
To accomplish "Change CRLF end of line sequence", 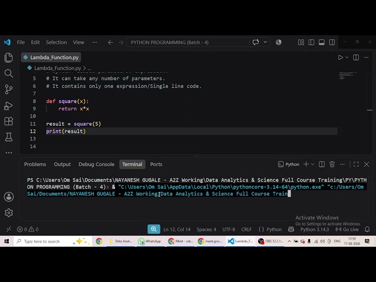I will 246,230.
